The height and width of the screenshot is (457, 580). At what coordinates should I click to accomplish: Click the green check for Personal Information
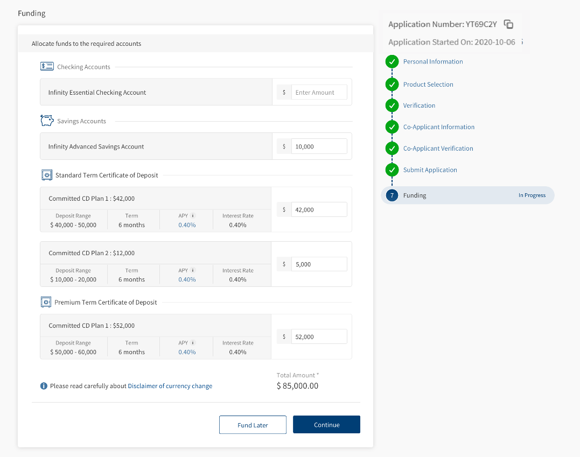click(392, 62)
